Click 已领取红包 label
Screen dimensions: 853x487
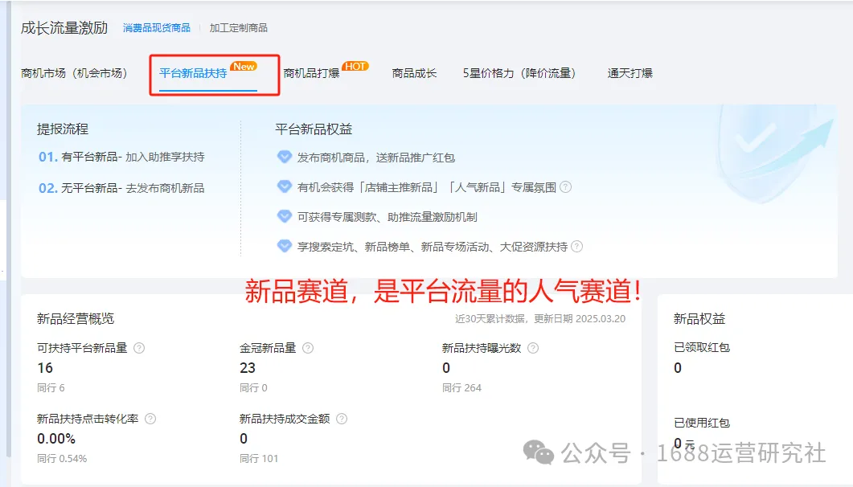pos(702,347)
